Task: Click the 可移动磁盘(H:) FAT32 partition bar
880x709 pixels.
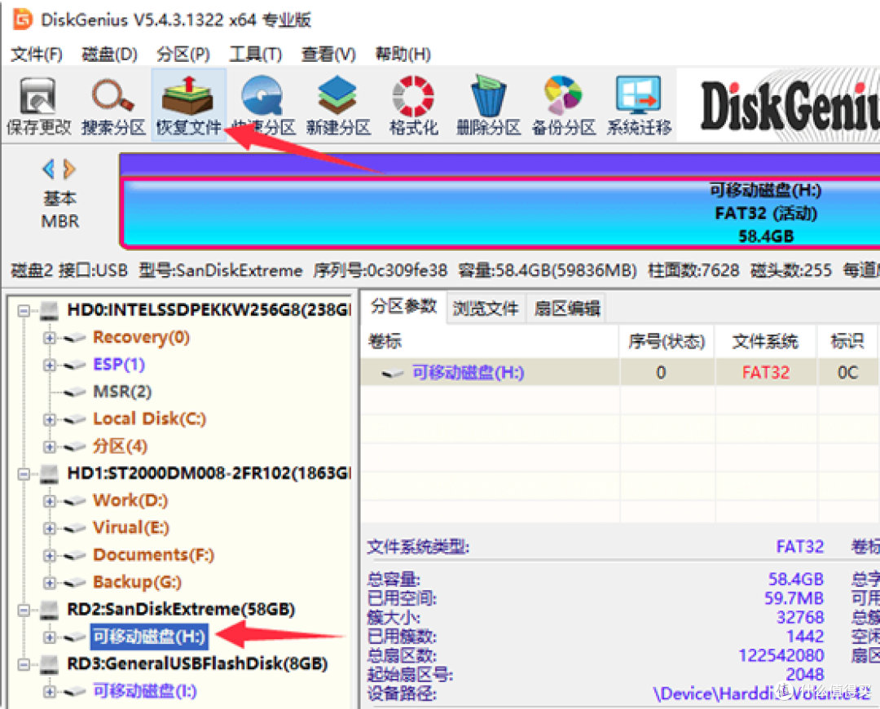Action: tap(500, 213)
